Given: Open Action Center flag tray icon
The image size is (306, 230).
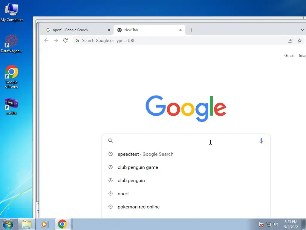Looking at the screenshot, I should tap(261, 224).
